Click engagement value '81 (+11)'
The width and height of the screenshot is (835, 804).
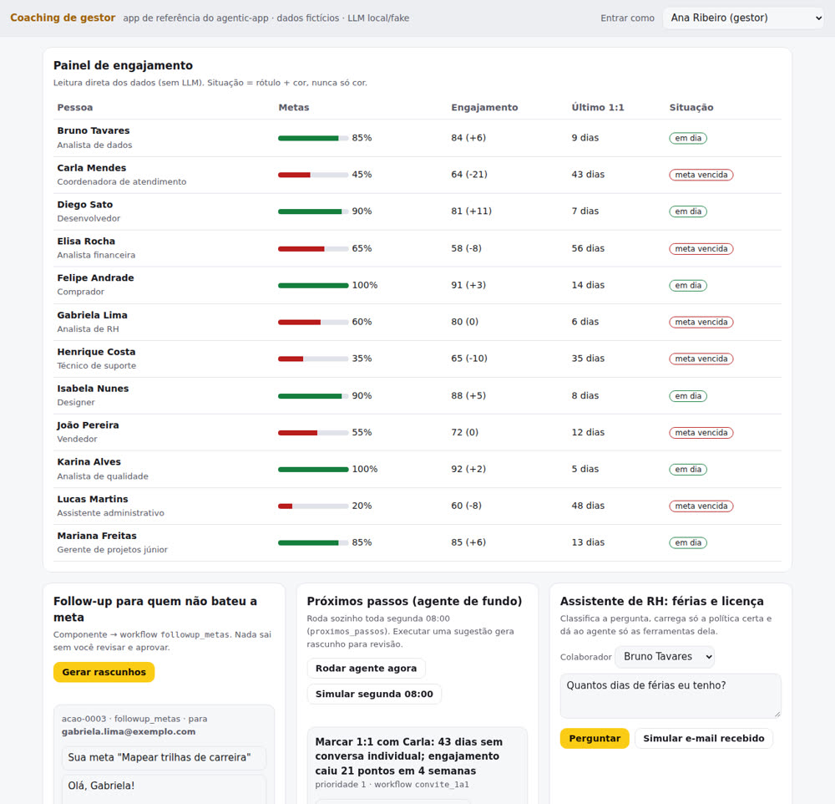click(471, 211)
